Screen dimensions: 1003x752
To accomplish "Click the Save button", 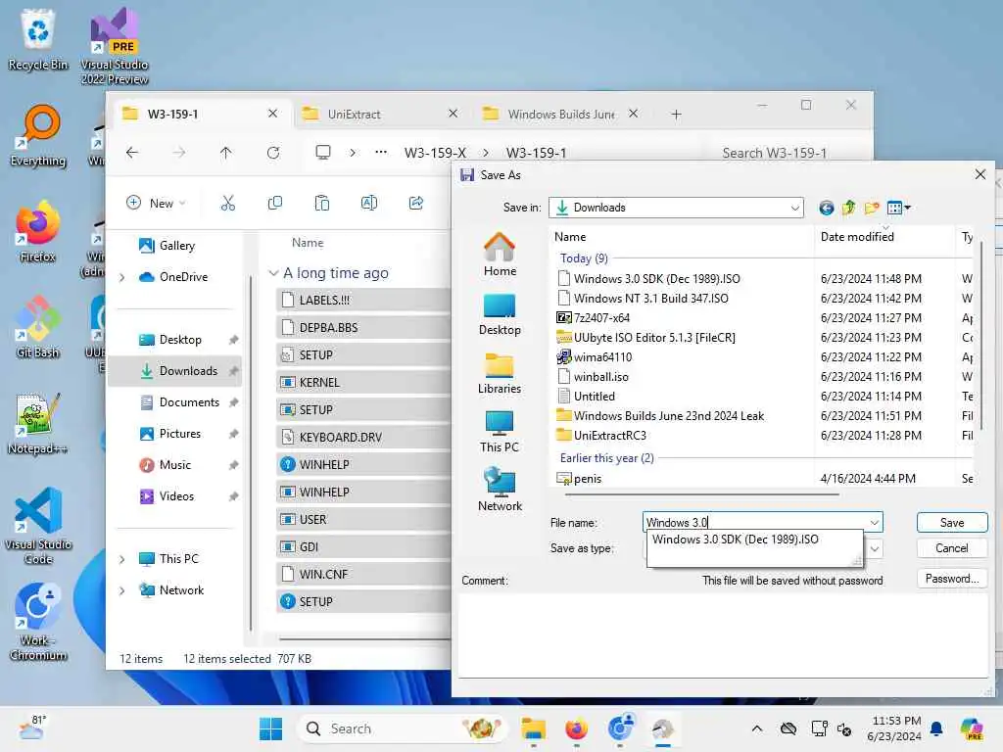I will (952, 523).
